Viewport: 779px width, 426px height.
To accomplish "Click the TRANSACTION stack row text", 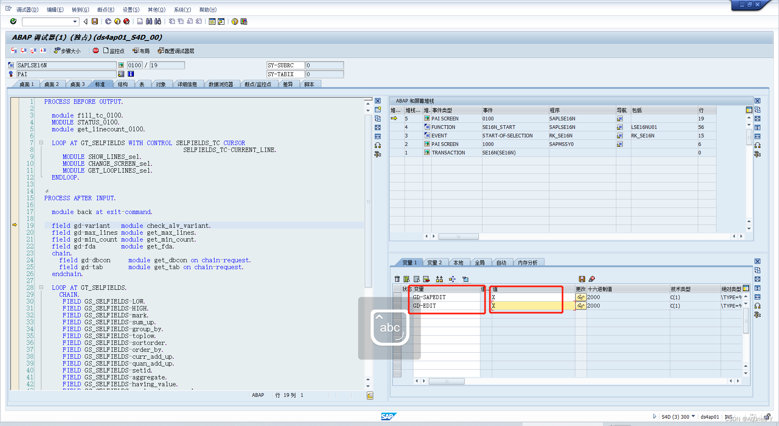I will 448,153.
